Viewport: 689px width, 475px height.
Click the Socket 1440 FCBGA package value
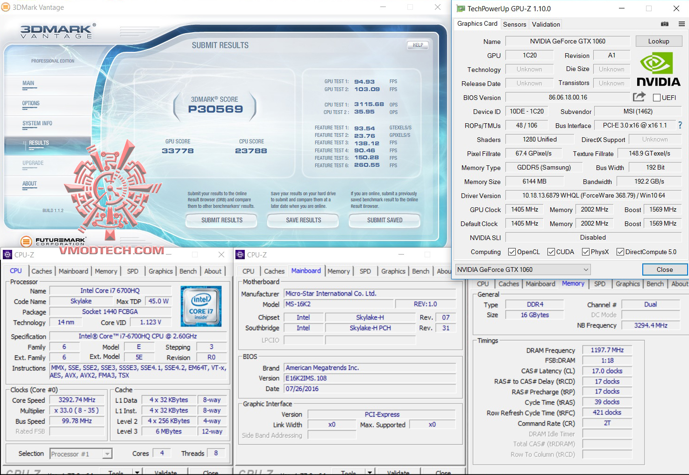coord(110,312)
